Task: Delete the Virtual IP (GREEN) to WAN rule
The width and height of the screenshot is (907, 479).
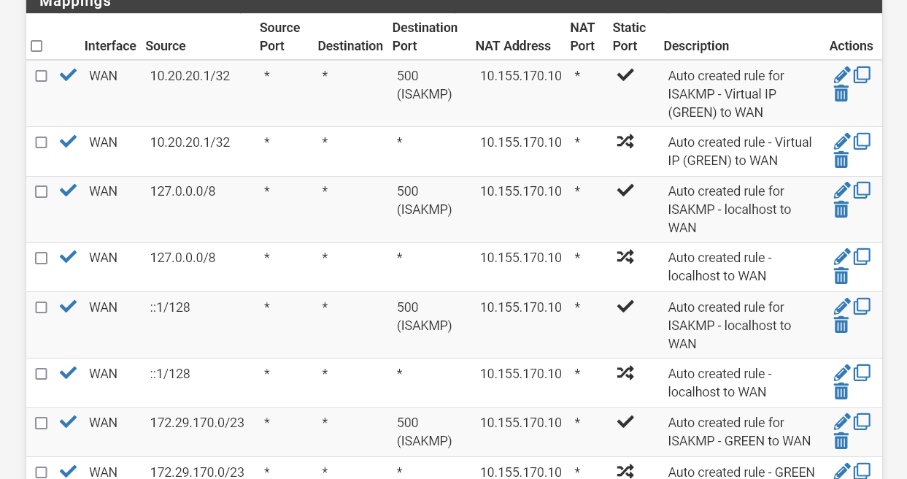Action: click(841, 160)
